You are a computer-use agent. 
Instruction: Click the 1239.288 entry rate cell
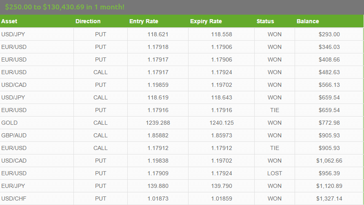tap(158, 123)
